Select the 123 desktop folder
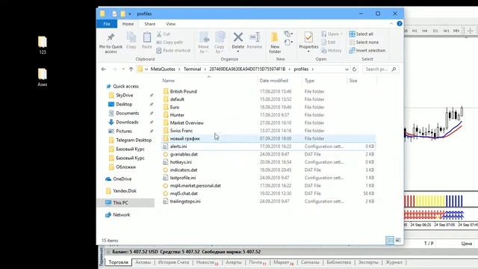 point(43,45)
